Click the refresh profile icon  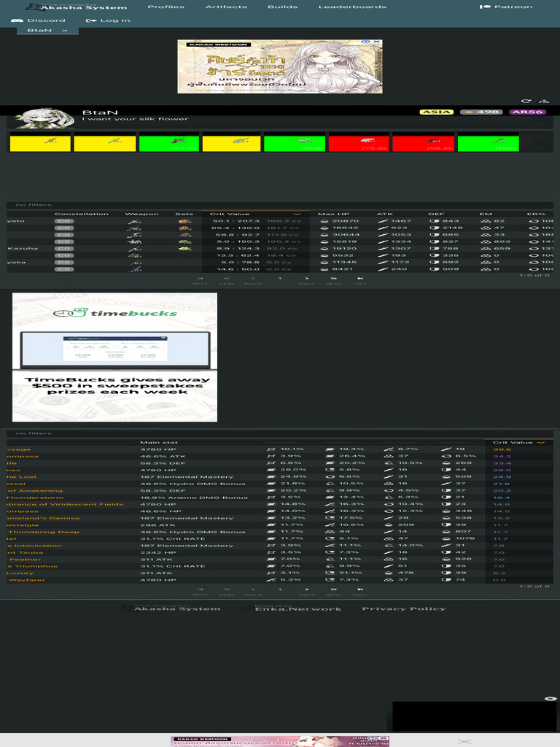tap(526, 101)
